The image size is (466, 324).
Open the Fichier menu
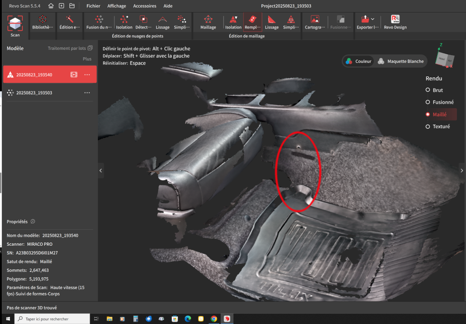point(93,6)
